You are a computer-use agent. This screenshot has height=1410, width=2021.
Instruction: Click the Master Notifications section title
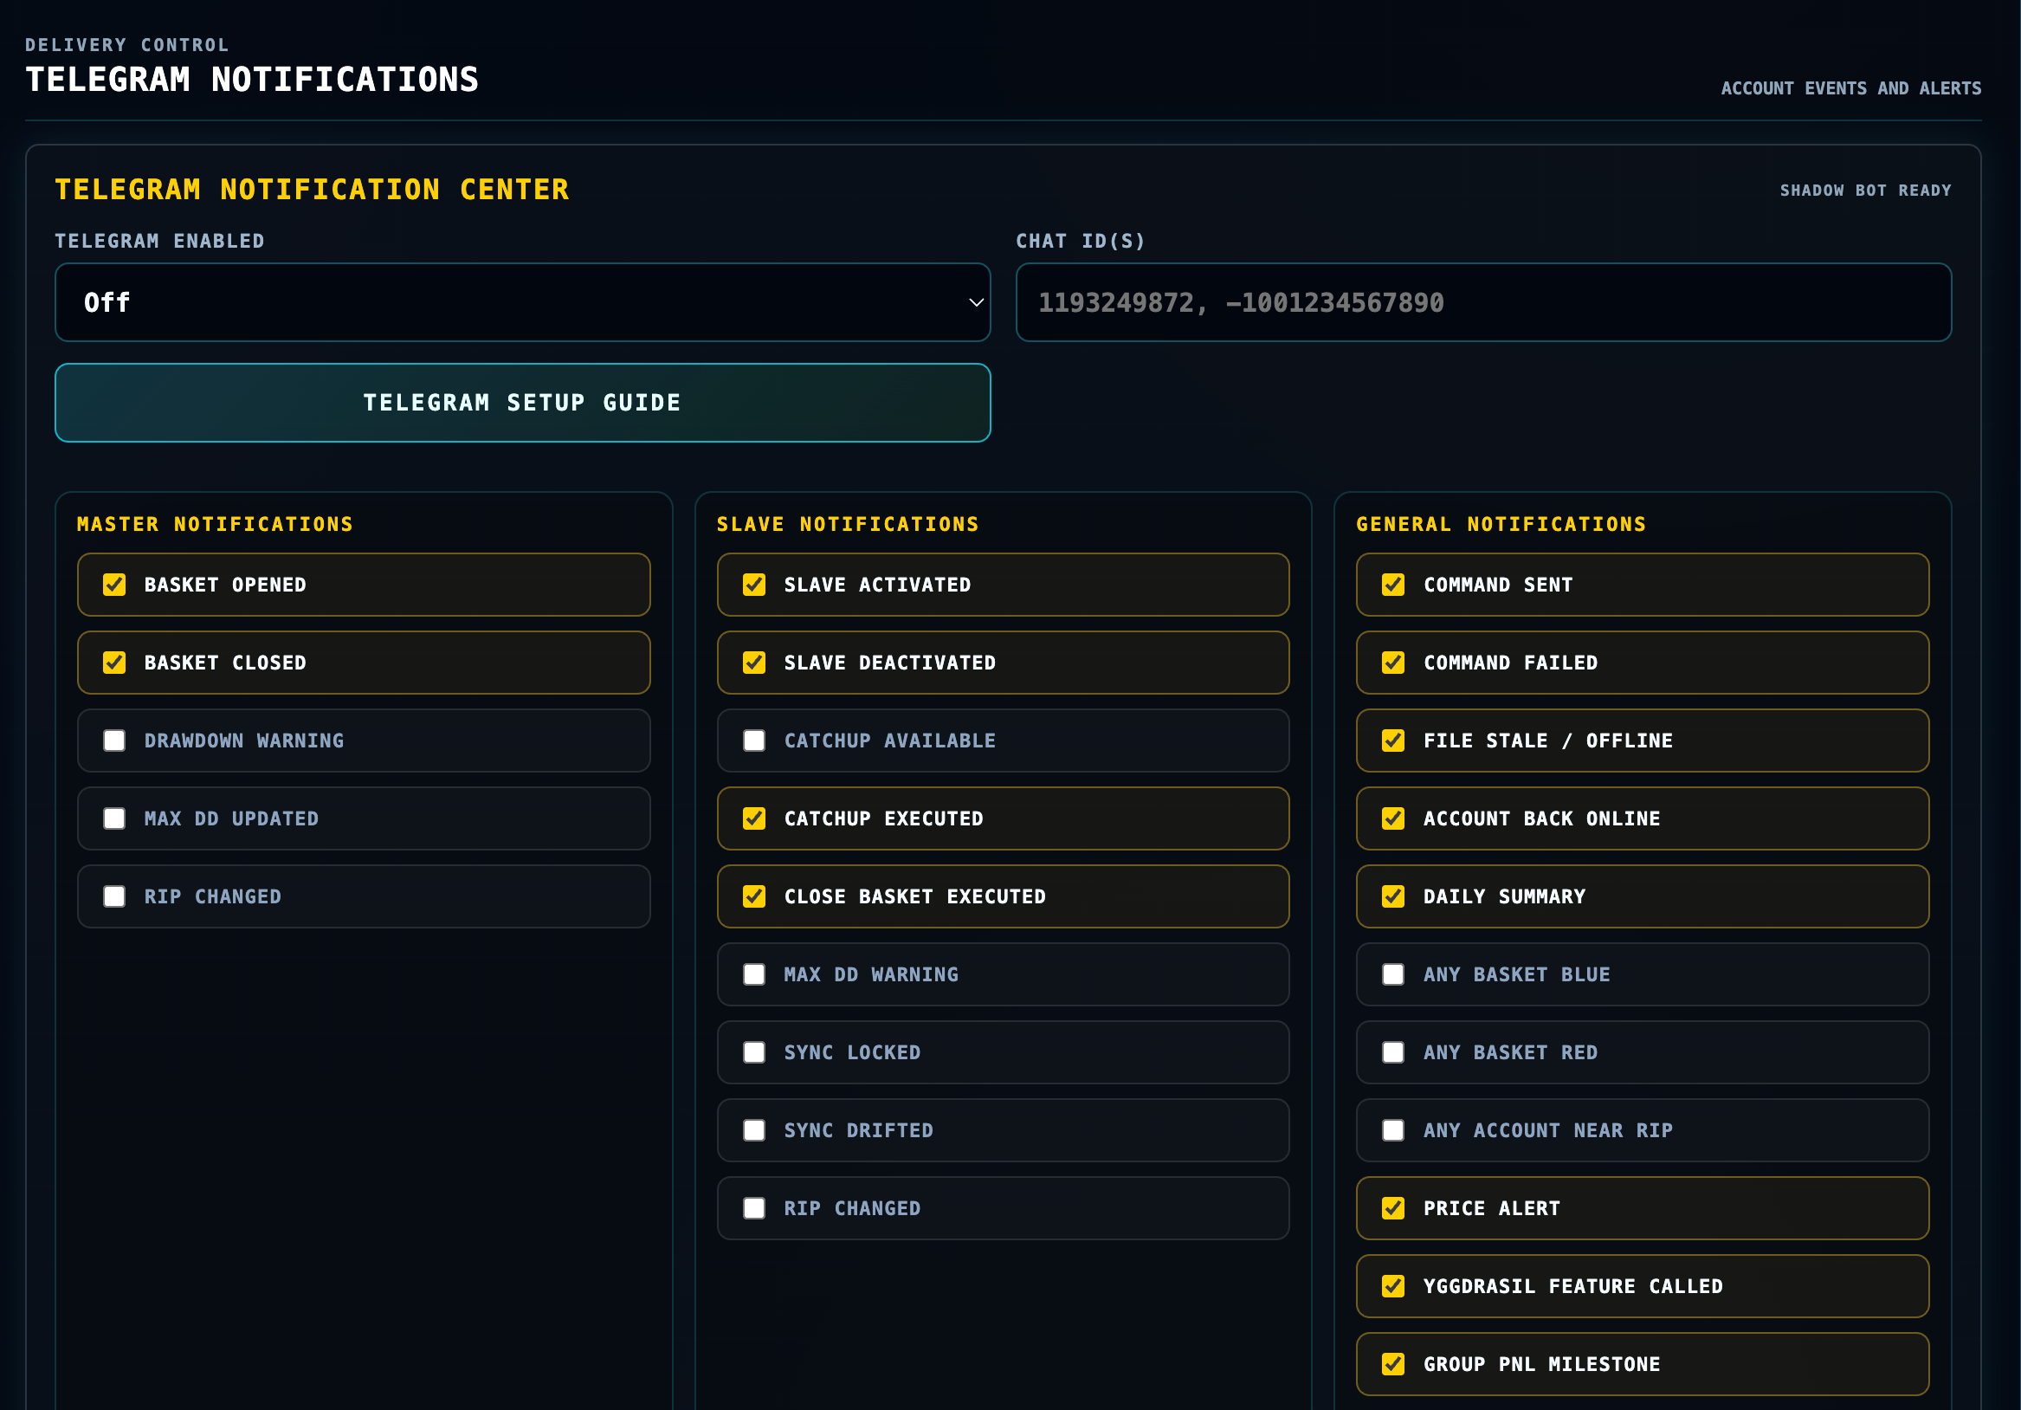[x=215, y=524]
